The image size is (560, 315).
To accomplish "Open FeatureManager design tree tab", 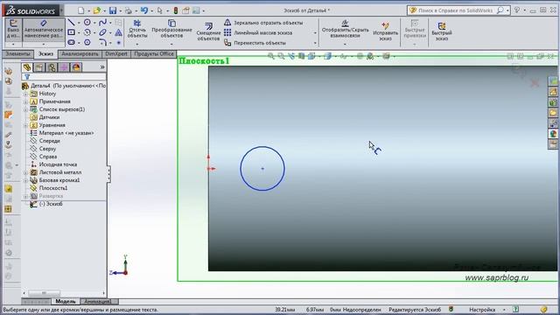I will pyautogui.click(x=27, y=67).
